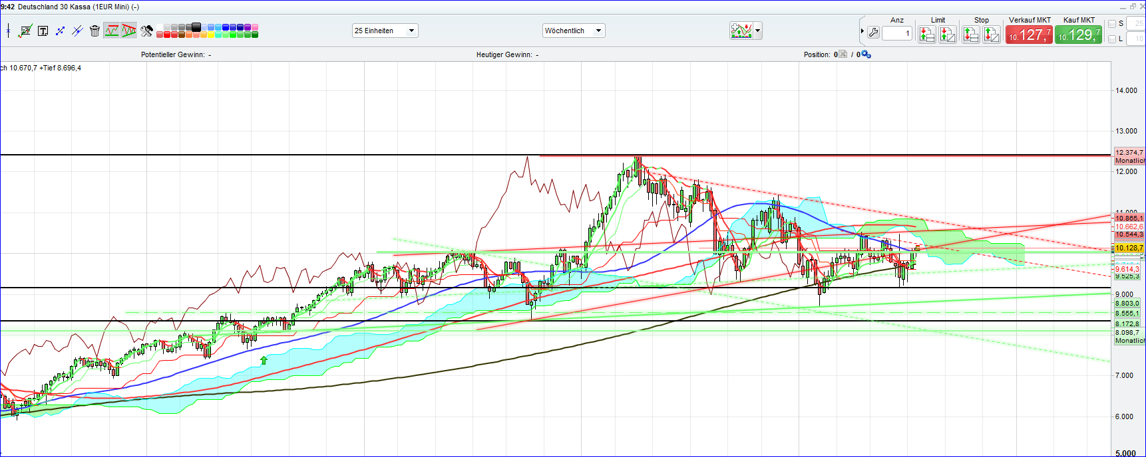Click the Anz quantity input field
The image size is (1146, 457).
tap(897, 33)
